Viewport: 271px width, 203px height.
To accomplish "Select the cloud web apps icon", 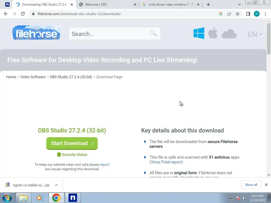I will click(x=229, y=34).
